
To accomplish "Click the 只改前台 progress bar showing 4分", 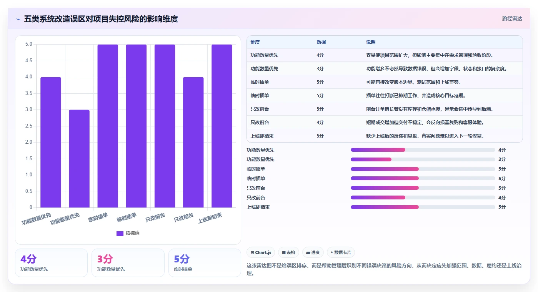I will click(x=423, y=197).
